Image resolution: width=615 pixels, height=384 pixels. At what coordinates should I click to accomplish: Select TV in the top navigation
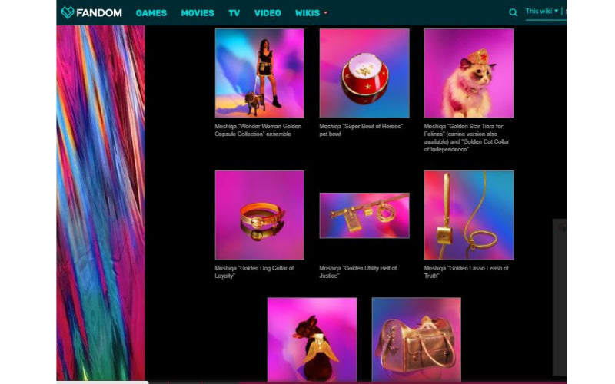click(234, 13)
